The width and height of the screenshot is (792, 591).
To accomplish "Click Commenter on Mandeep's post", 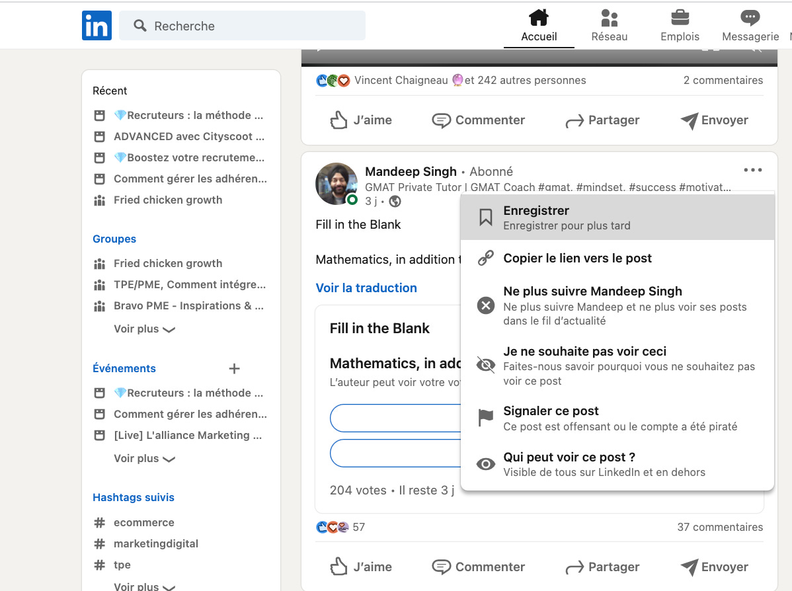I will coord(479,567).
